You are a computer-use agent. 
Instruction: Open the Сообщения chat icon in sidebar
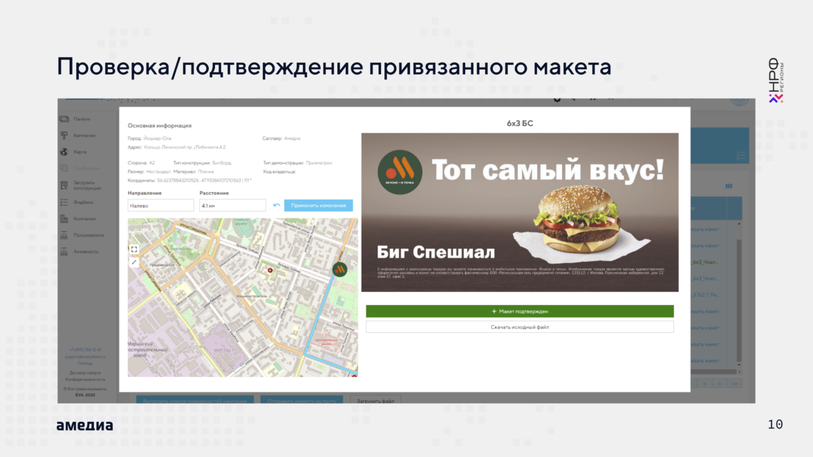(x=64, y=168)
